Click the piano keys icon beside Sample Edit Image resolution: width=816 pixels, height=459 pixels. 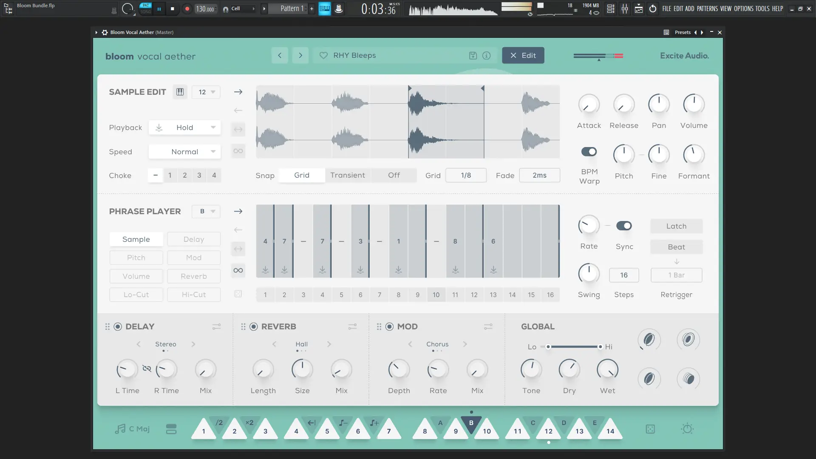point(180,92)
